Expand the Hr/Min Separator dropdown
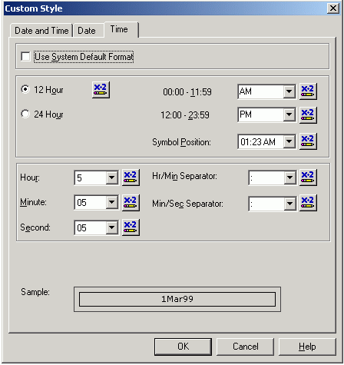 click(x=289, y=178)
